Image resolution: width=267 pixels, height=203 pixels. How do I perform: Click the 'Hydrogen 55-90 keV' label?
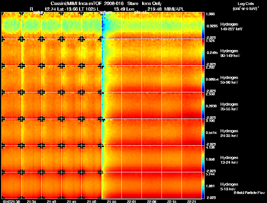click(229, 80)
